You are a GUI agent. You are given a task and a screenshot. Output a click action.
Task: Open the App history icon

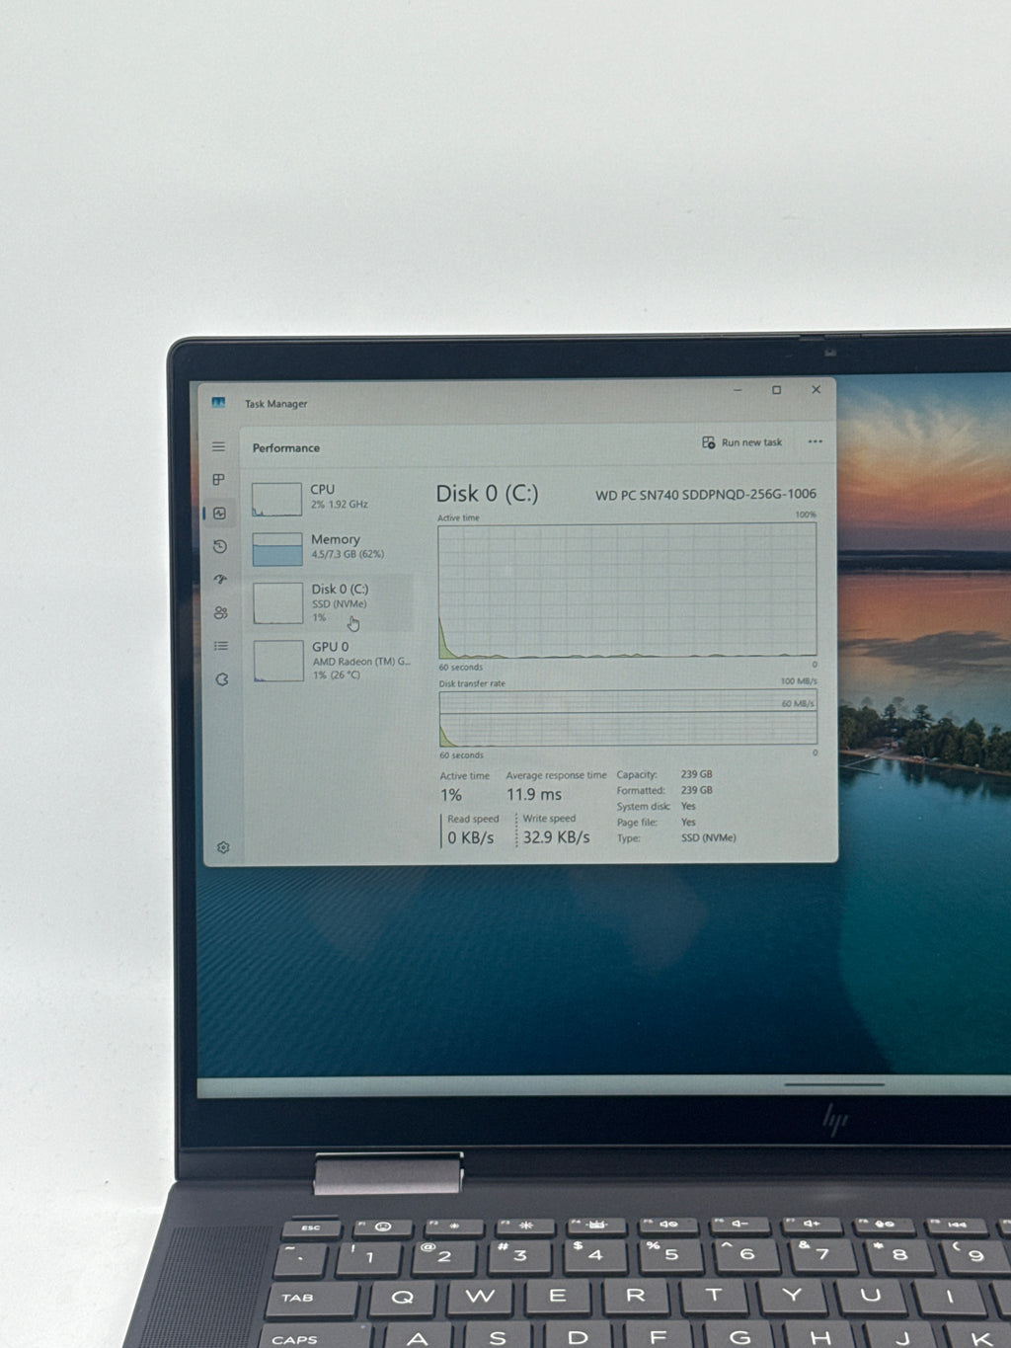tap(220, 546)
